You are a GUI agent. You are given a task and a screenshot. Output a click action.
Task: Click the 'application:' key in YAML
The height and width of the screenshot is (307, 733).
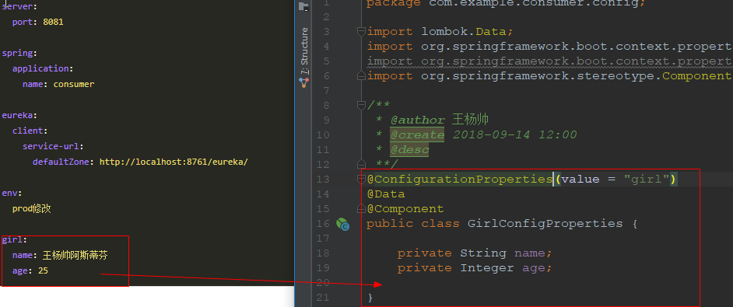43,68
